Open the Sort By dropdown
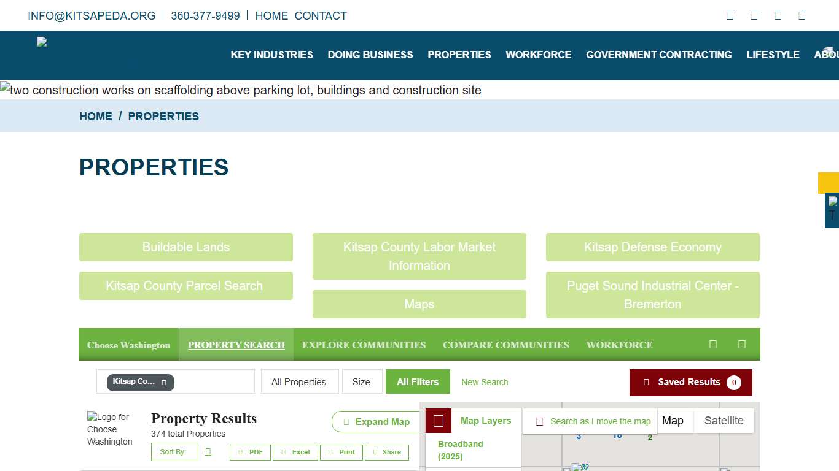 point(174,451)
